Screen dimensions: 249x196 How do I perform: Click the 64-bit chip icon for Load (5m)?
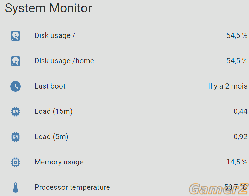point(16,137)
